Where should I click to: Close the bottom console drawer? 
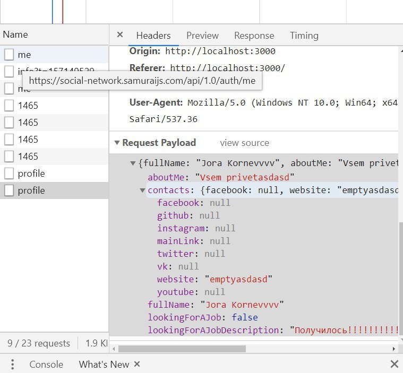pos(394,364)
